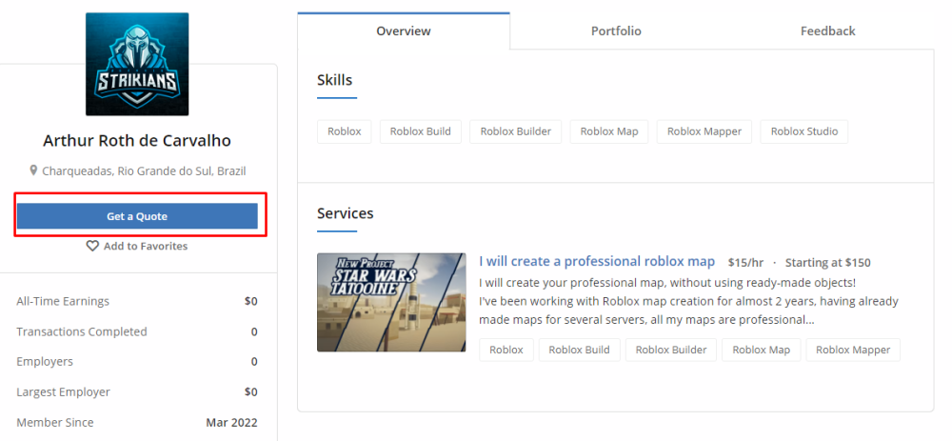Click the 'Charqueadas, Rio Grande do Sul, Brazil' location text
The width and height of the screenshot is (952, 441).
pyautogui.click(x=144, y=171)
